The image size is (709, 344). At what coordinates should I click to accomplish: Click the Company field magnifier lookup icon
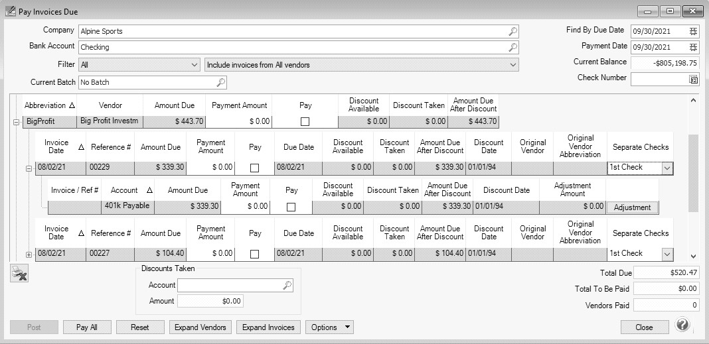512,31
